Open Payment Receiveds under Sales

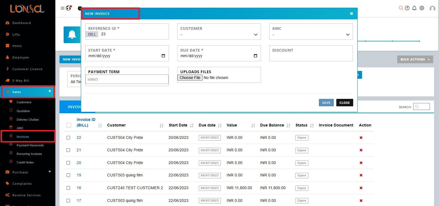(x=30, y=145)
